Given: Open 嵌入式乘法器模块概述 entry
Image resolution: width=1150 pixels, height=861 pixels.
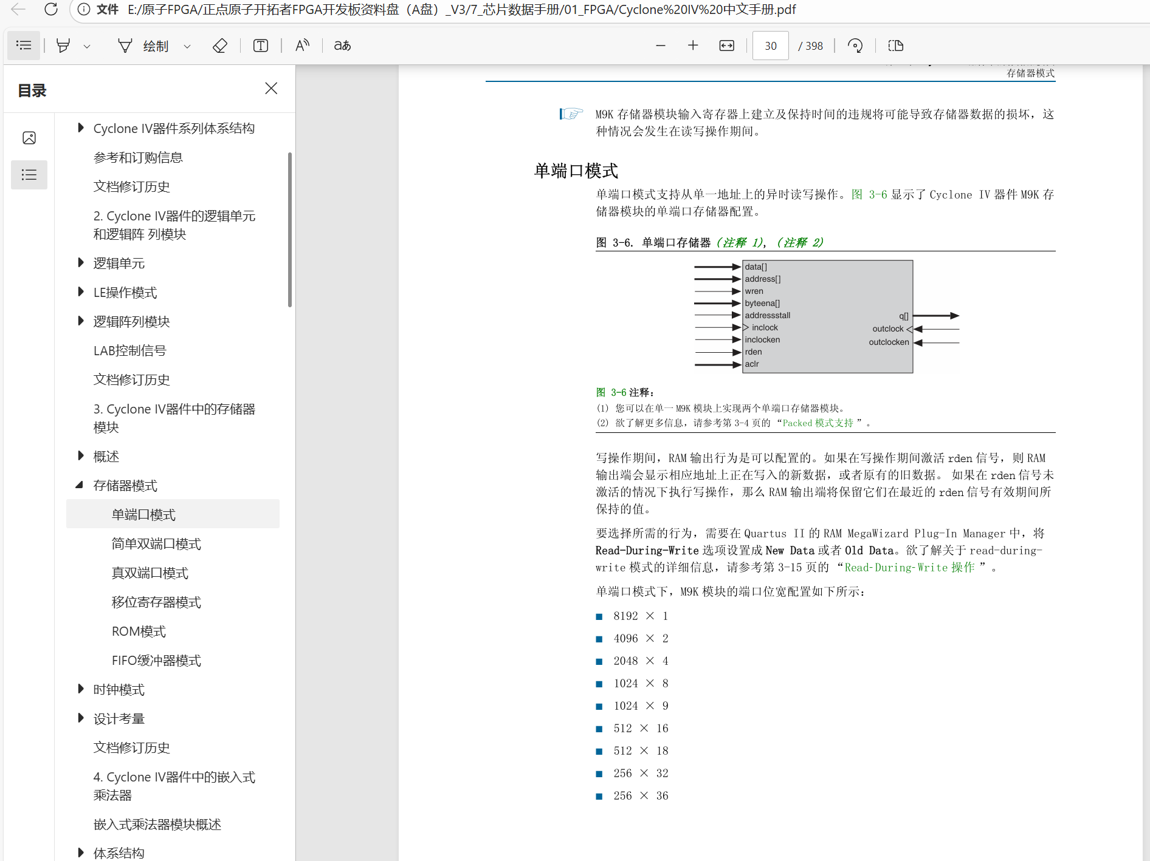Looking at the screenshot, I should pos(157,825).
